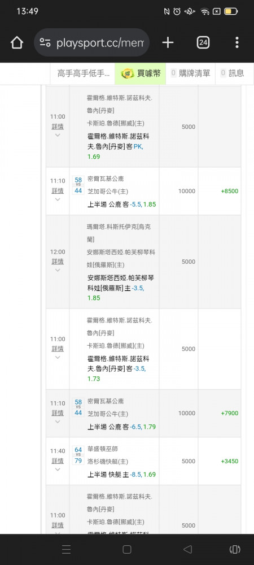
Task: Tap the site settings icon in address bar
Action: click(45, 42)
